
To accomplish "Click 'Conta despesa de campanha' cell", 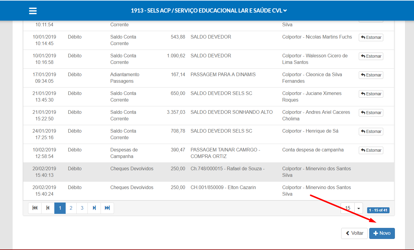I will point(313,150).
